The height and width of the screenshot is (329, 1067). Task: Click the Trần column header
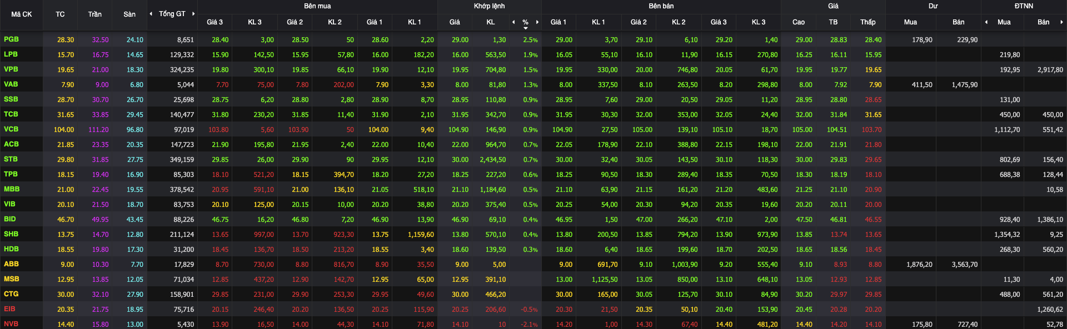(94, 14)
